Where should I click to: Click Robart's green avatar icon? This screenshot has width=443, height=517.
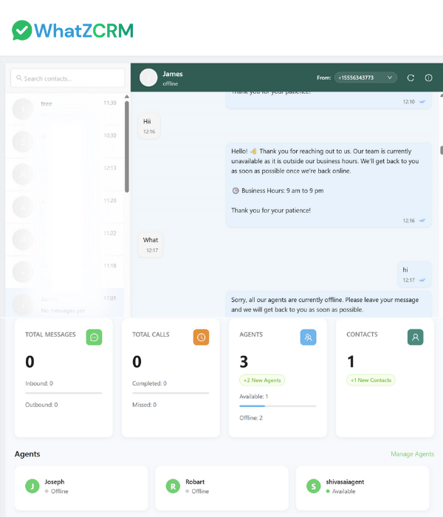pyautogui.click(x=173, y=486)
